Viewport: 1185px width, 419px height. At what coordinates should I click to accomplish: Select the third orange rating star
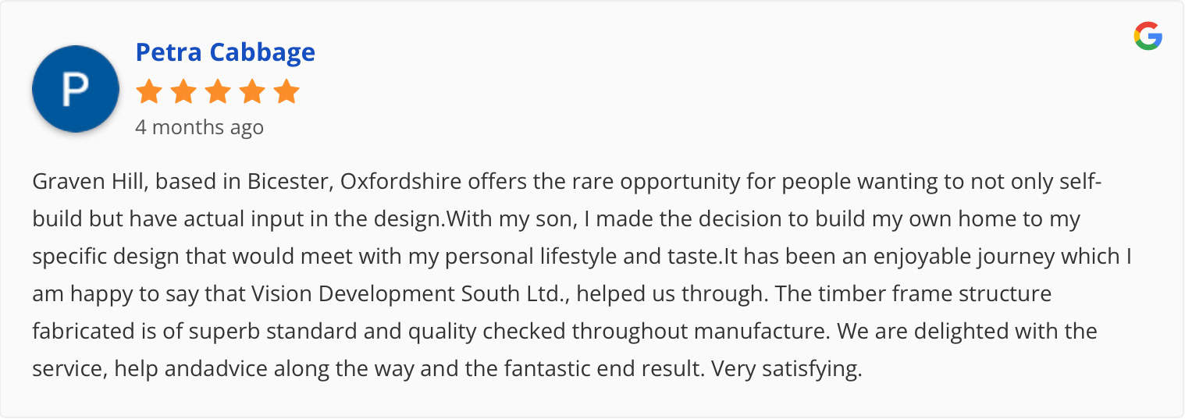pos(218,92)
